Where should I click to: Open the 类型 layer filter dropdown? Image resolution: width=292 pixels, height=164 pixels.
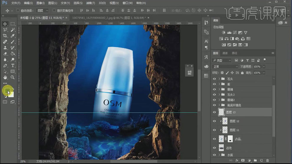pyautogui.click(x=222, y=60)
